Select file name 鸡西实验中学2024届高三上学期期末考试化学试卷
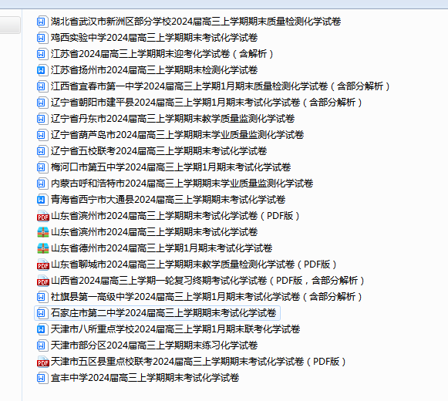Screen dimensions: 448x401 click(x=154, y=38)
